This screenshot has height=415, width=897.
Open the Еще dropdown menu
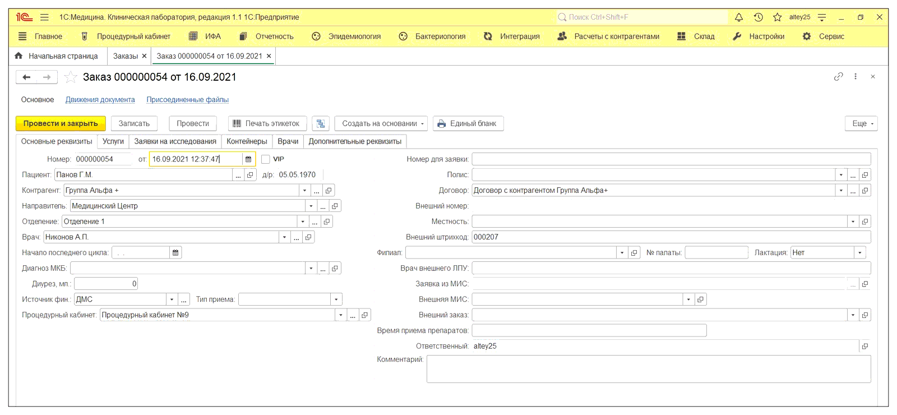861,123
